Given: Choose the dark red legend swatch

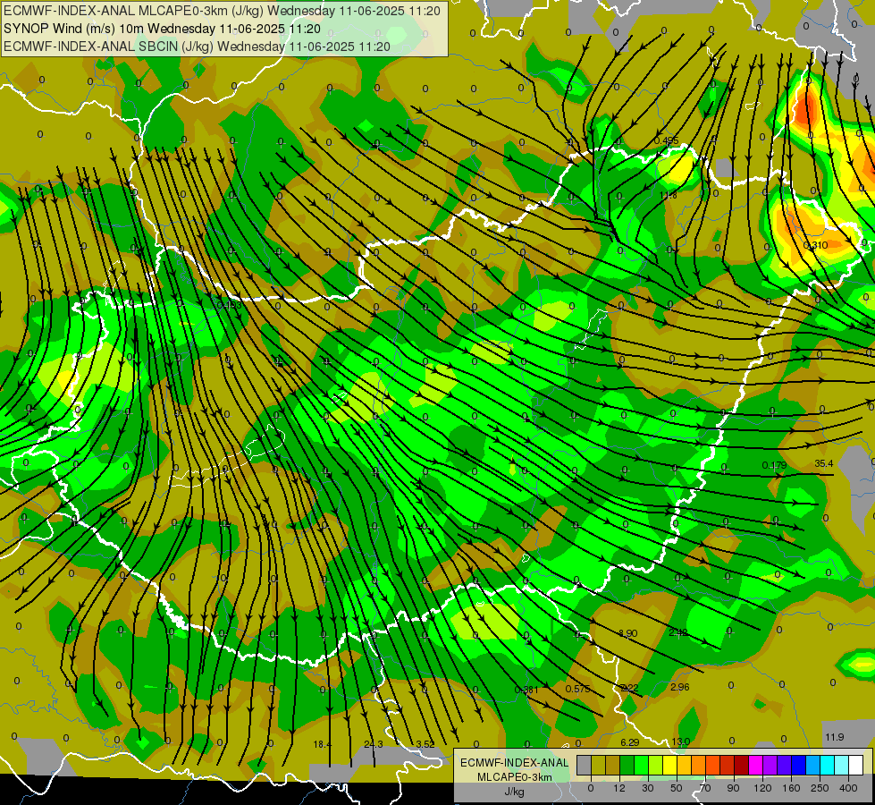Looking at the screenshot, I should coord(742,765).
